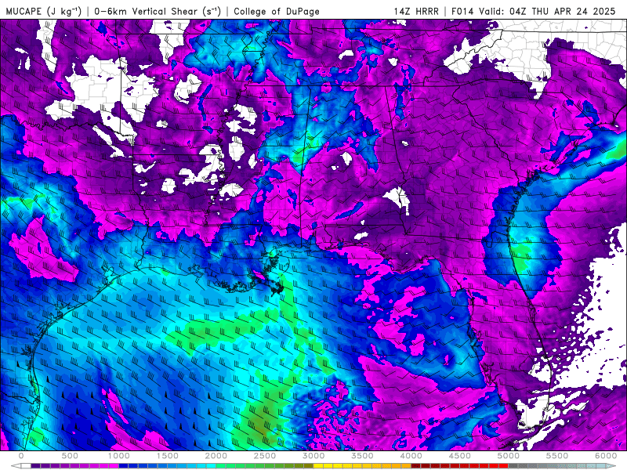Click the 3000 color scale label

click(313, 456)
